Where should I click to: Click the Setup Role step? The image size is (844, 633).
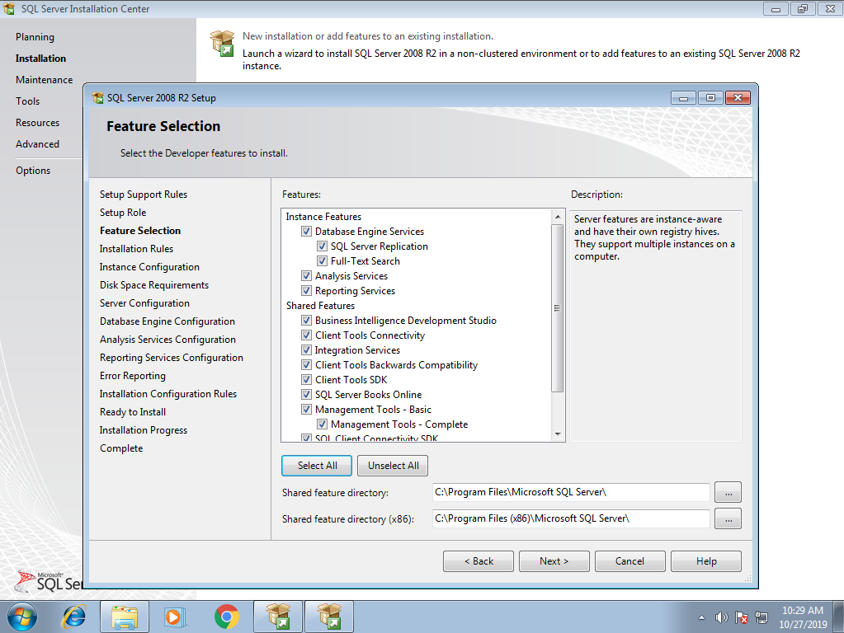tap(123, 213)
